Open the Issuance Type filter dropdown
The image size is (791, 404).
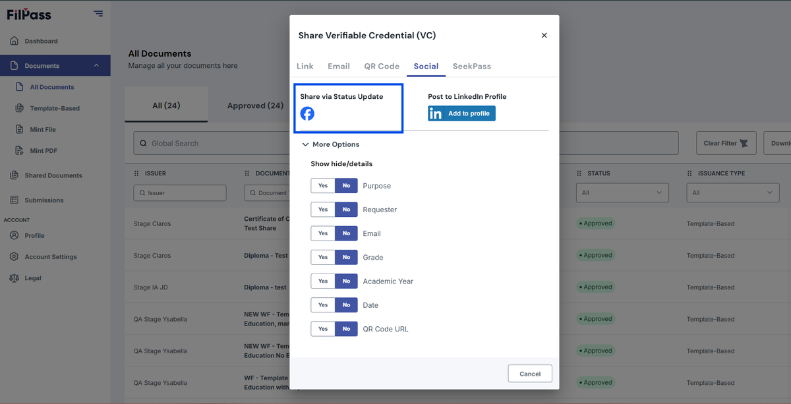coord(733,193)
